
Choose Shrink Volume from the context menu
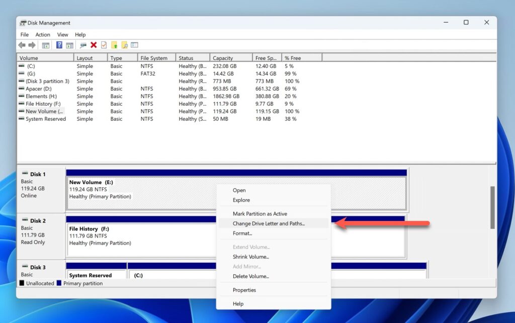pos(250,257)
